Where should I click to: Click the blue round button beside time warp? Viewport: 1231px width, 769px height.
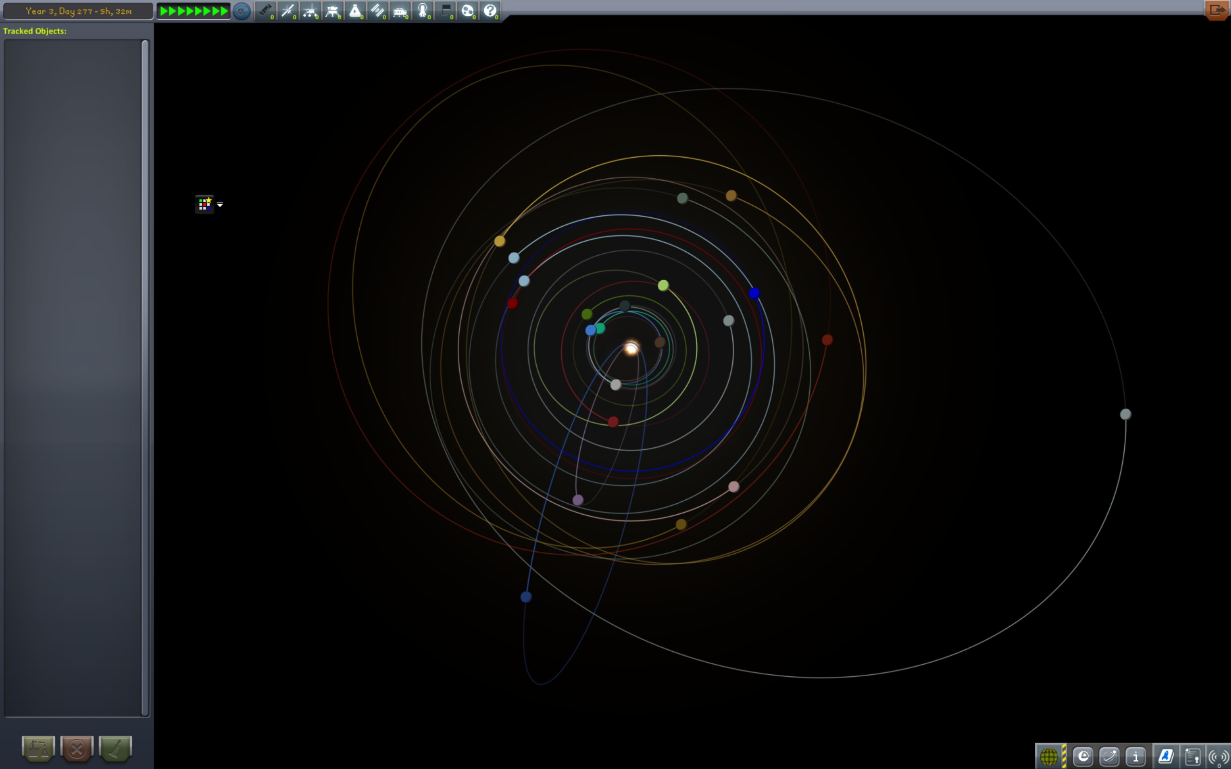click(x=241, y=11)
